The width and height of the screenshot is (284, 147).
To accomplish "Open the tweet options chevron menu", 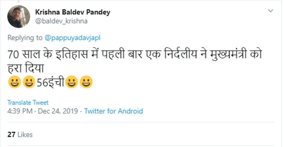I will (270, 11).
